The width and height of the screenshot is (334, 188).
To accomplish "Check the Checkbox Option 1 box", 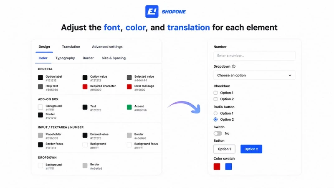I will (x=215, y=93).
